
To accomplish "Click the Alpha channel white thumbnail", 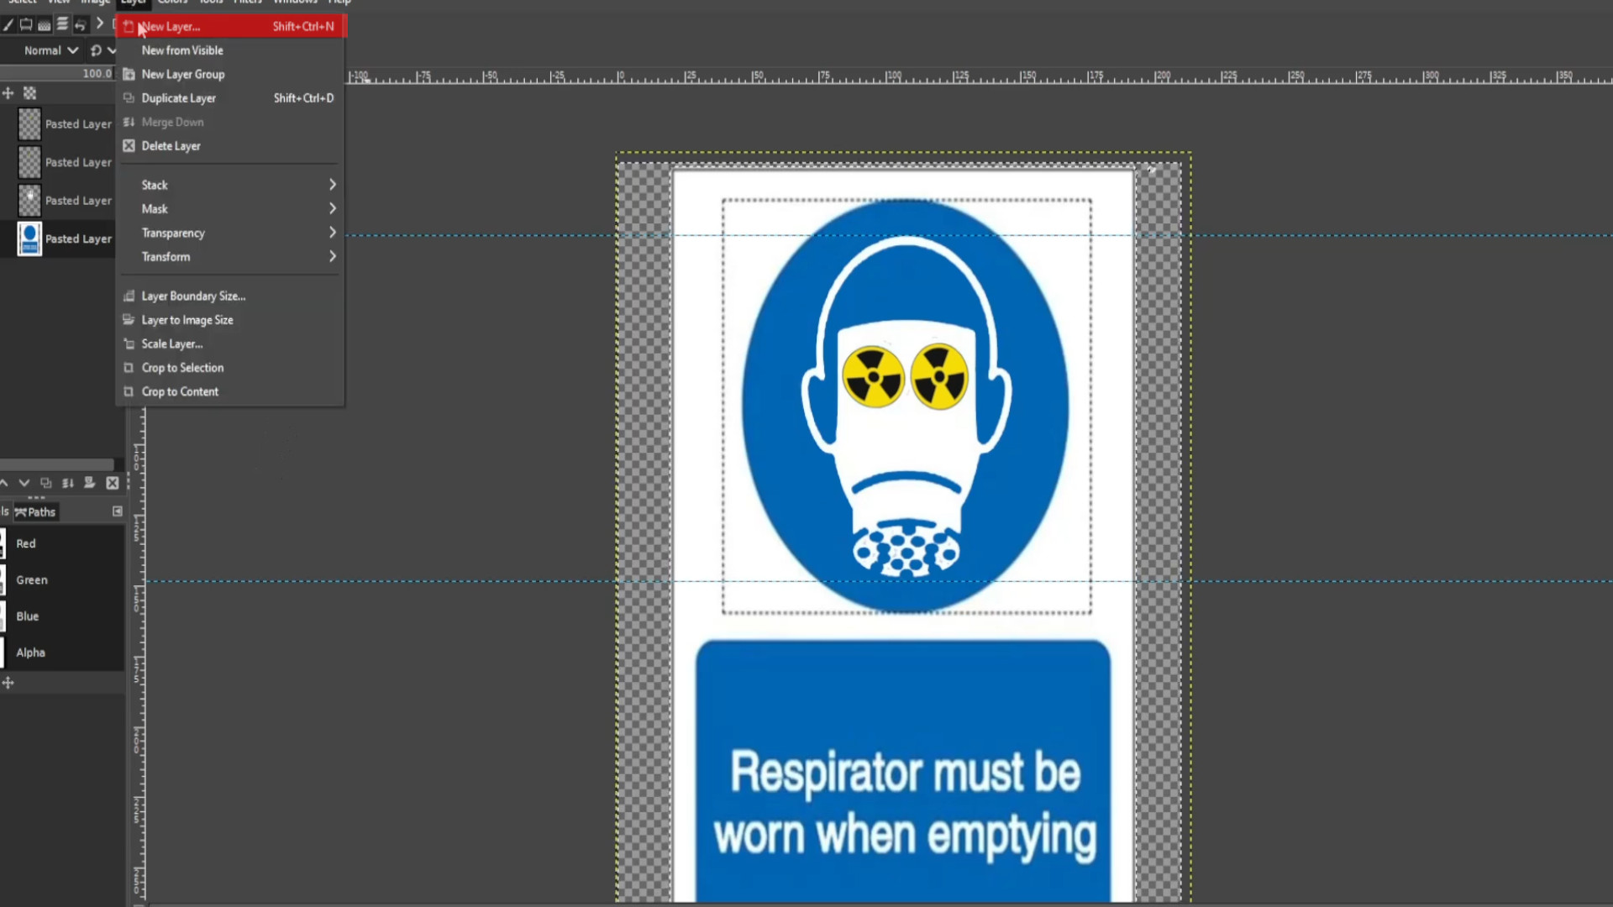I will [x=3, y=652].
